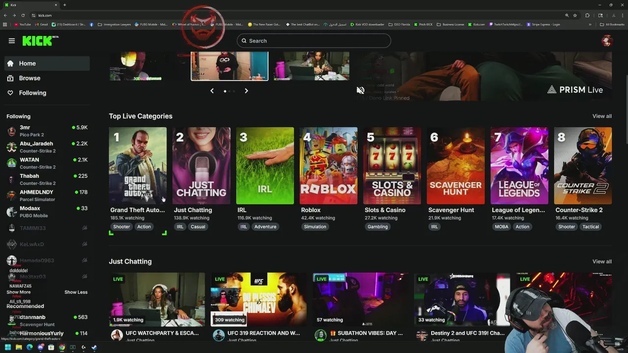Unmute the featured stream audio
The width and height of the screenshot is (628, 353).
361,90
